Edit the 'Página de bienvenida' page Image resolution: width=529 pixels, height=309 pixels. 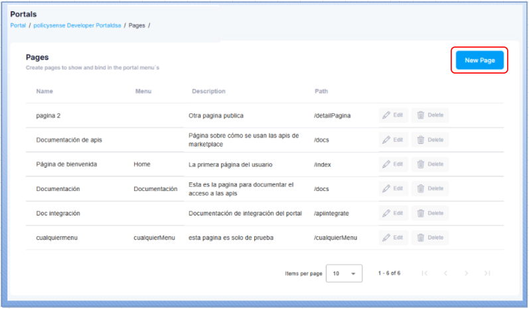392,164
